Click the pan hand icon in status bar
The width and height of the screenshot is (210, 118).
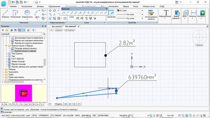[179, 115]
